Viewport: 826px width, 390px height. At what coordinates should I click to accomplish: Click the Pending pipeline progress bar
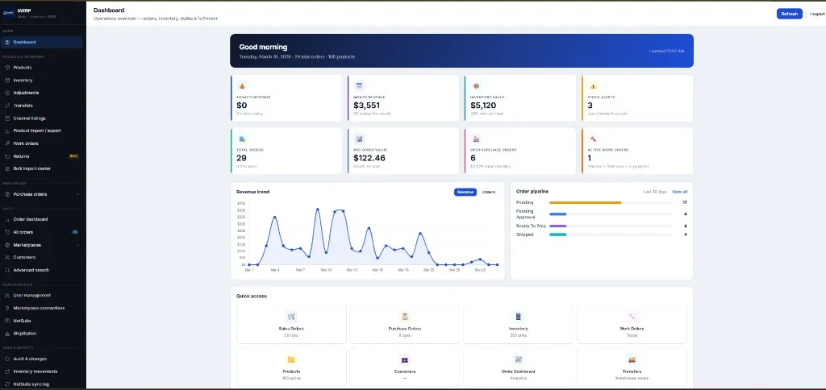pos(610,202)
